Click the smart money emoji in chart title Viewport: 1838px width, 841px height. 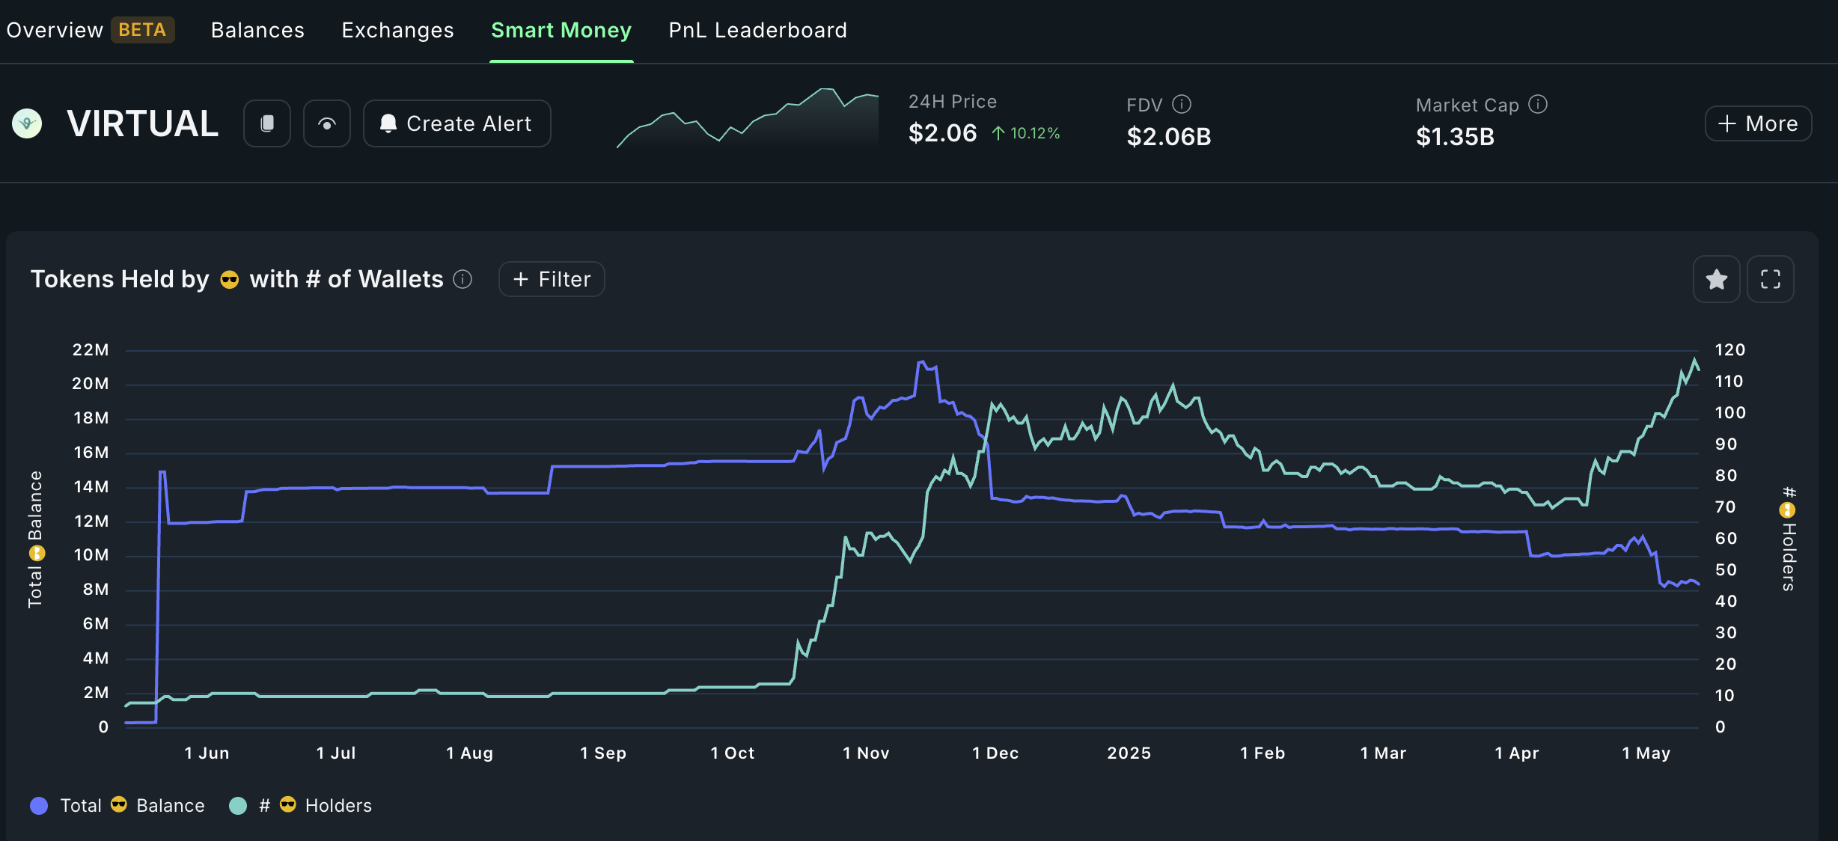click(230, 280)
